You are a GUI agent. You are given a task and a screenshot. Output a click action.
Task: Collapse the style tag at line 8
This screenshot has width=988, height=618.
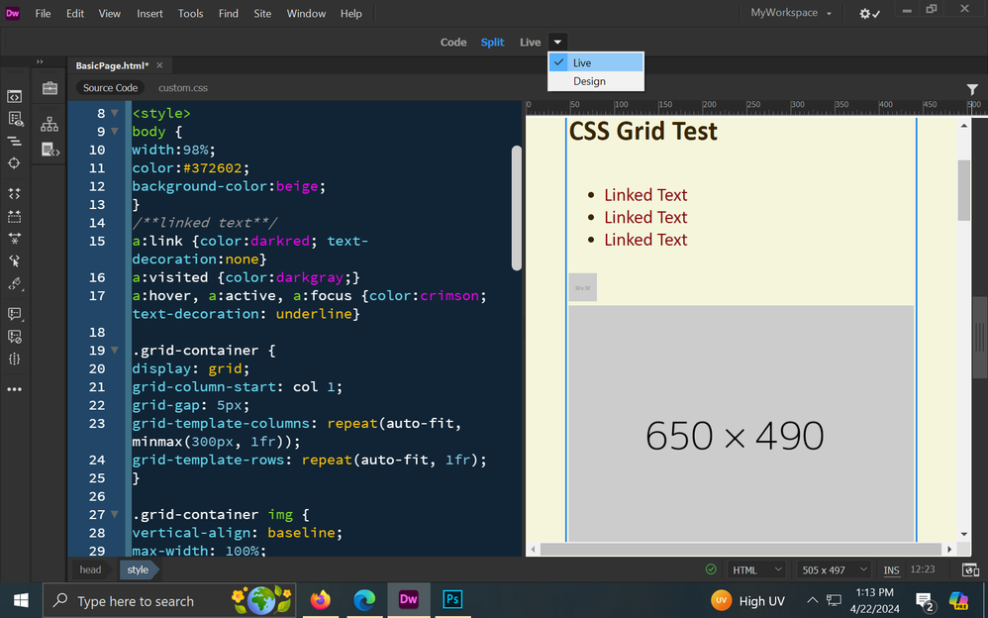pos(115,114)
